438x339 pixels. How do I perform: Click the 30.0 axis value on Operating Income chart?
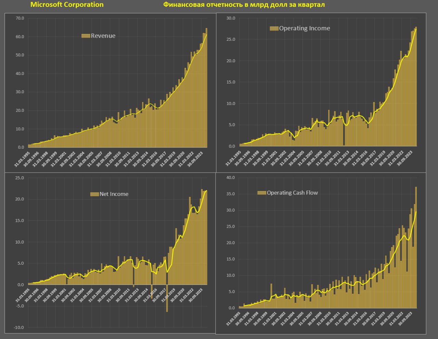pyautogui.click(x=231, y=18)
